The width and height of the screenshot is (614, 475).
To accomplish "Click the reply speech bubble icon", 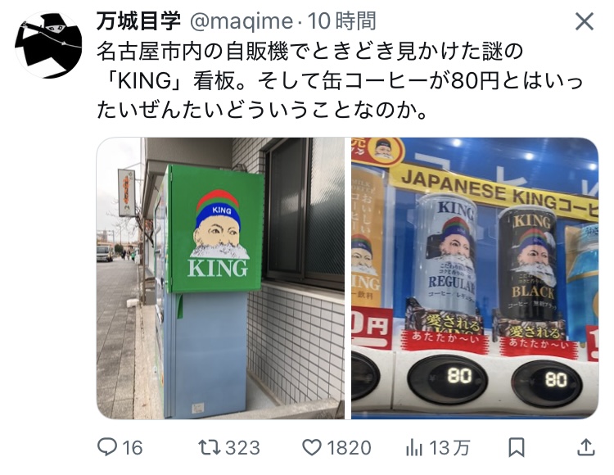I will 107,447.
